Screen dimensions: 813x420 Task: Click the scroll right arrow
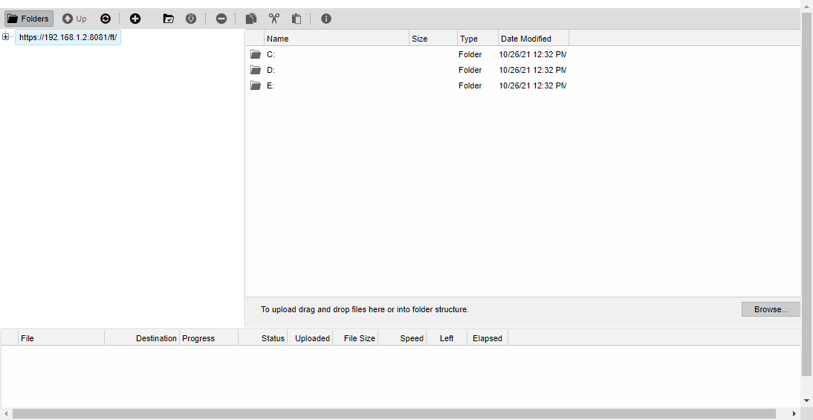coord(794,414)
